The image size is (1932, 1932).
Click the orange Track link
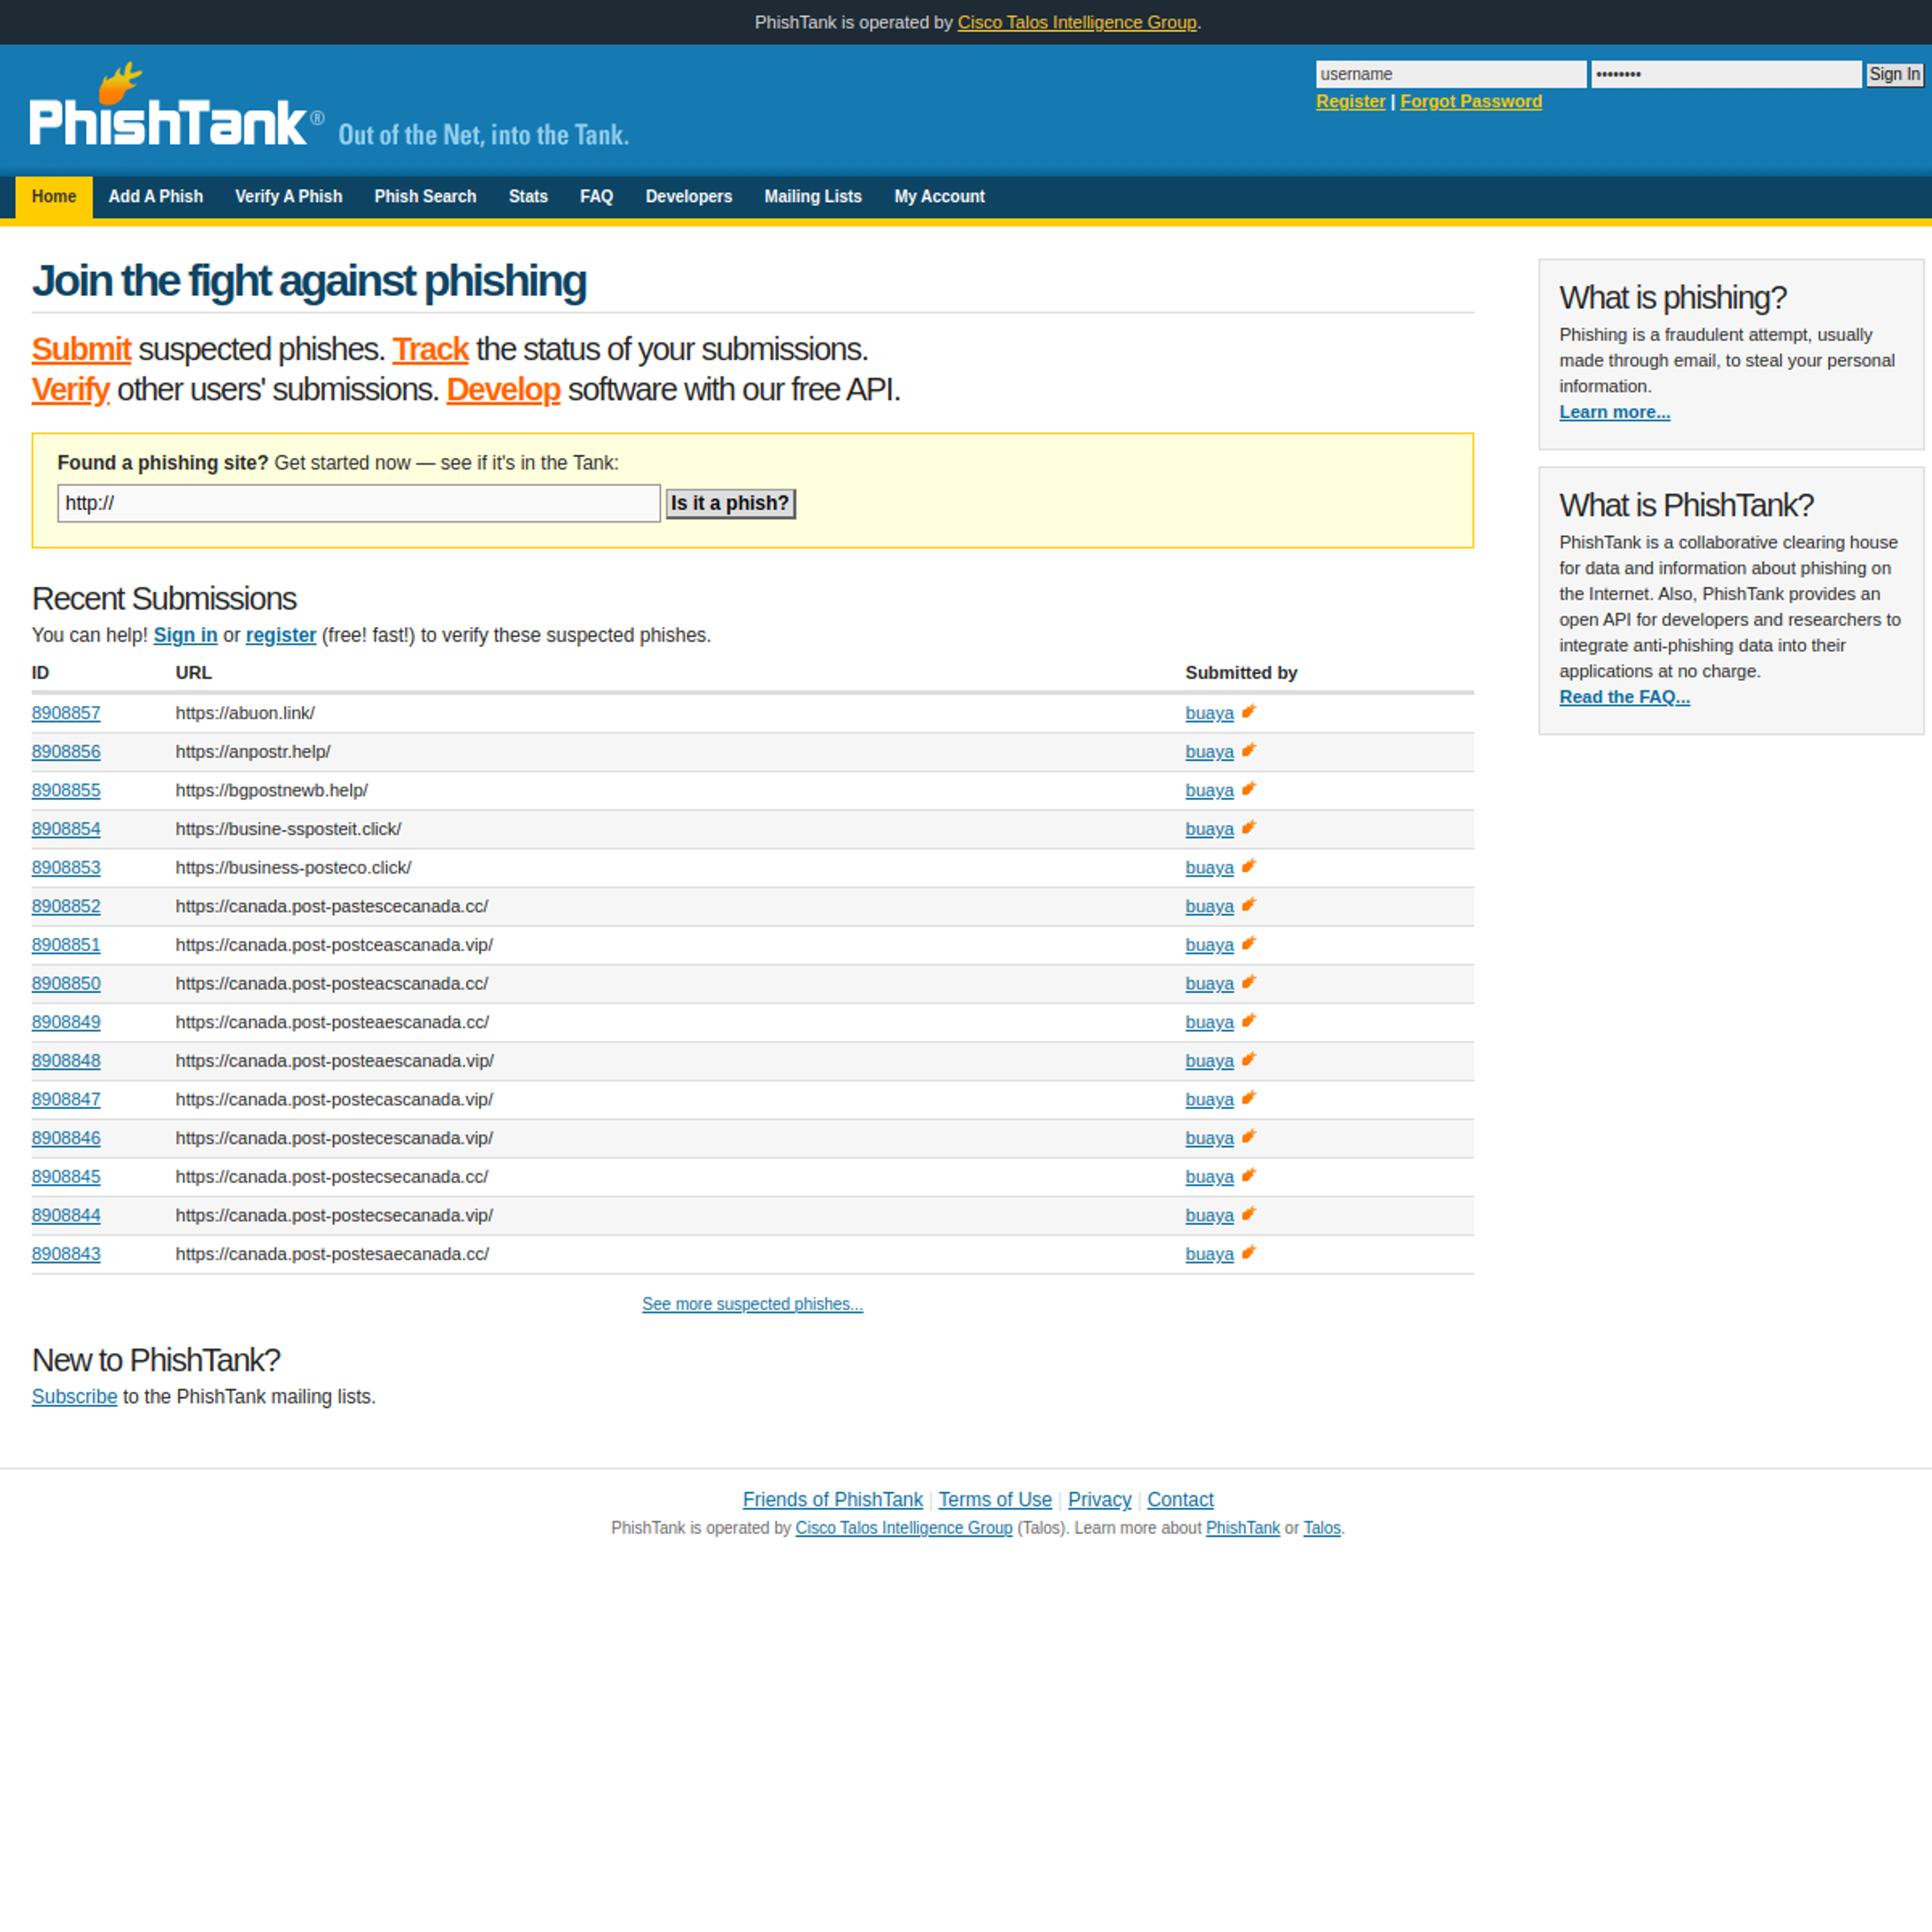pos(430,349)
